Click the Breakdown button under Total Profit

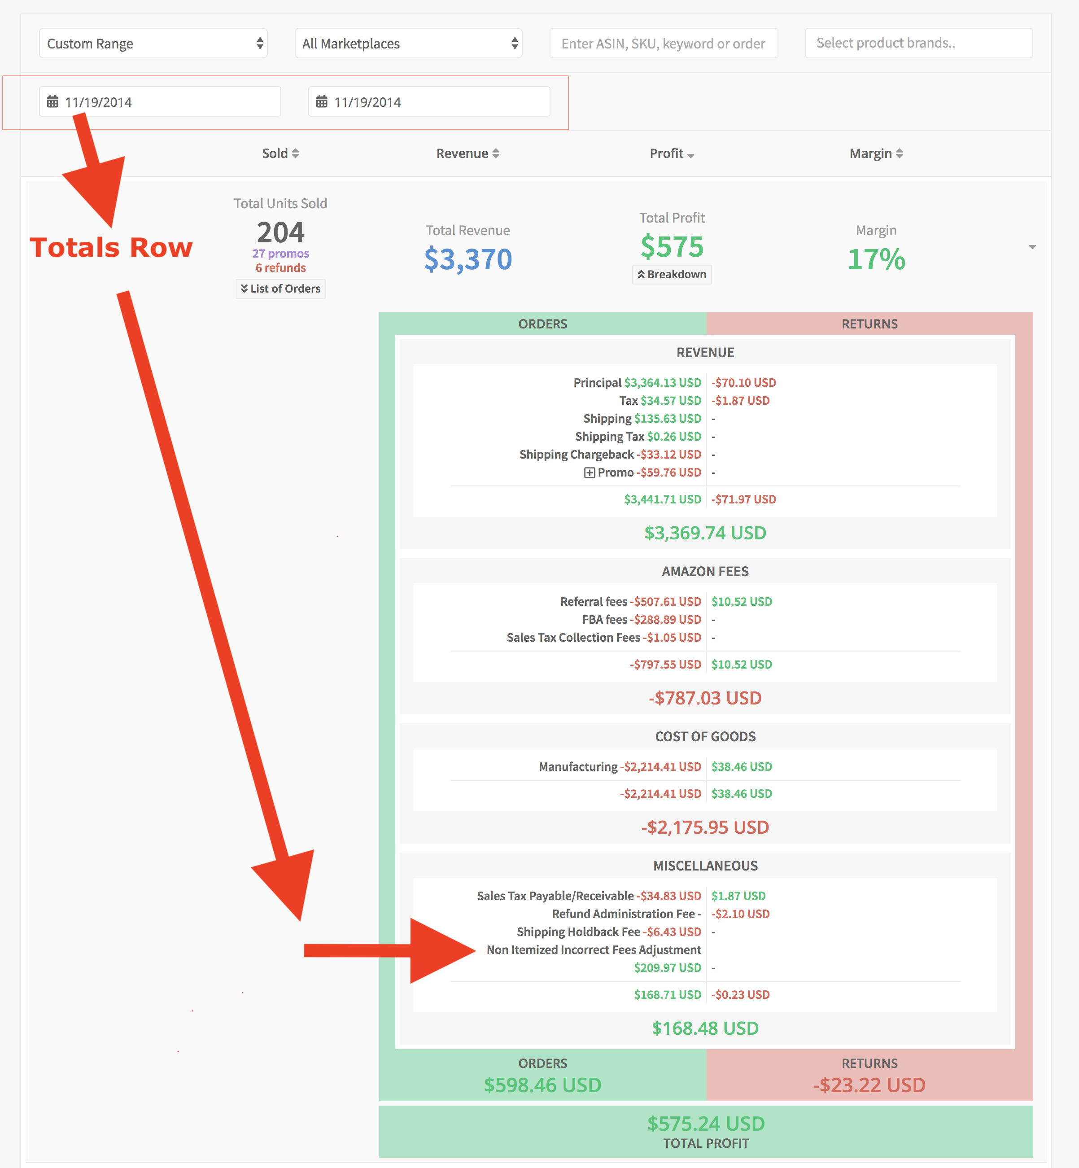click(x=672, y=275)
